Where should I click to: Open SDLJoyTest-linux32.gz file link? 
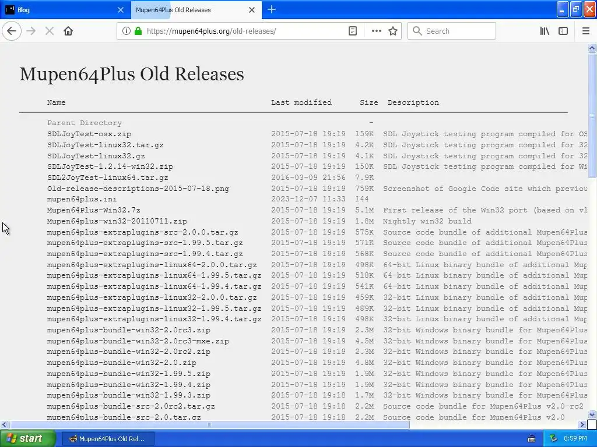[x=96, y=156]
